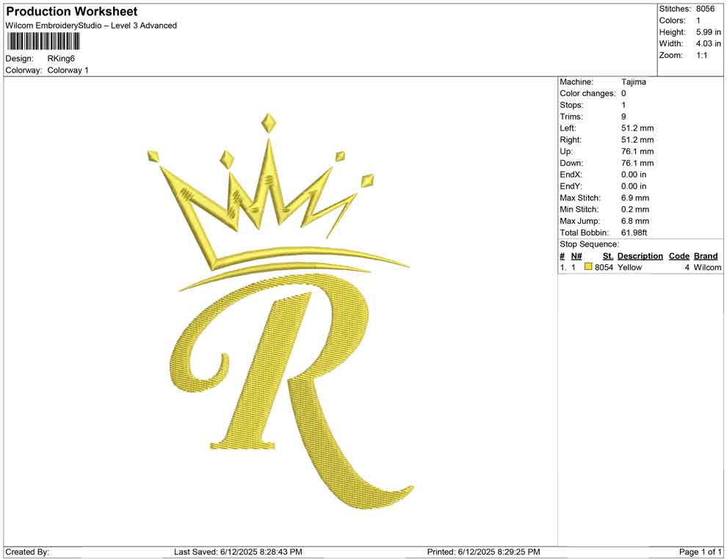Click the 'Down:' value '76.1 mm'
This screenshot has width=727, height=559.
pyautogui.click(x=637, y=163)
